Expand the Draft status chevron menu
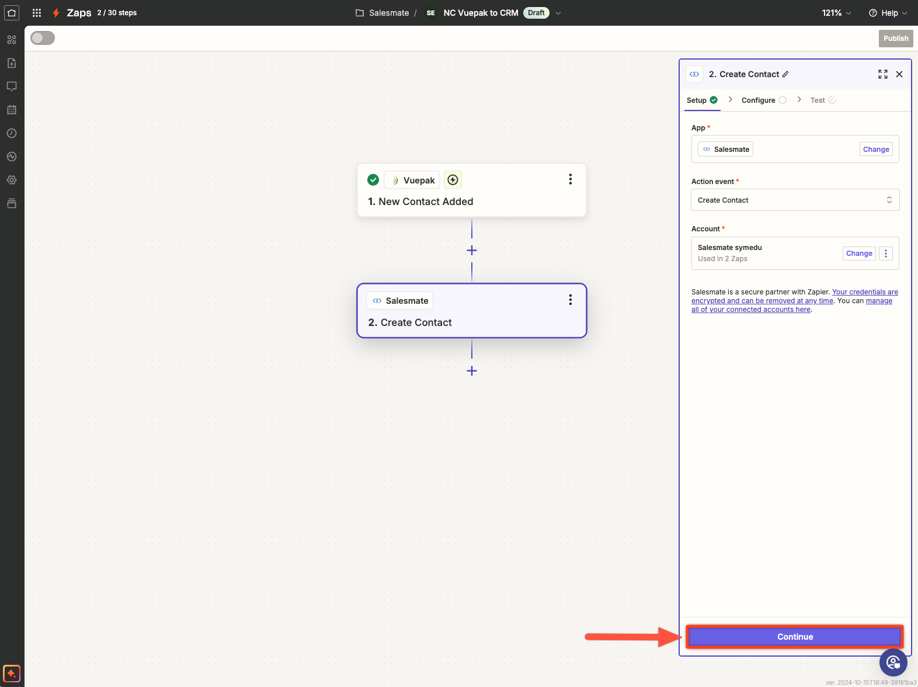918x687 pixels. (x=558, y=13)
